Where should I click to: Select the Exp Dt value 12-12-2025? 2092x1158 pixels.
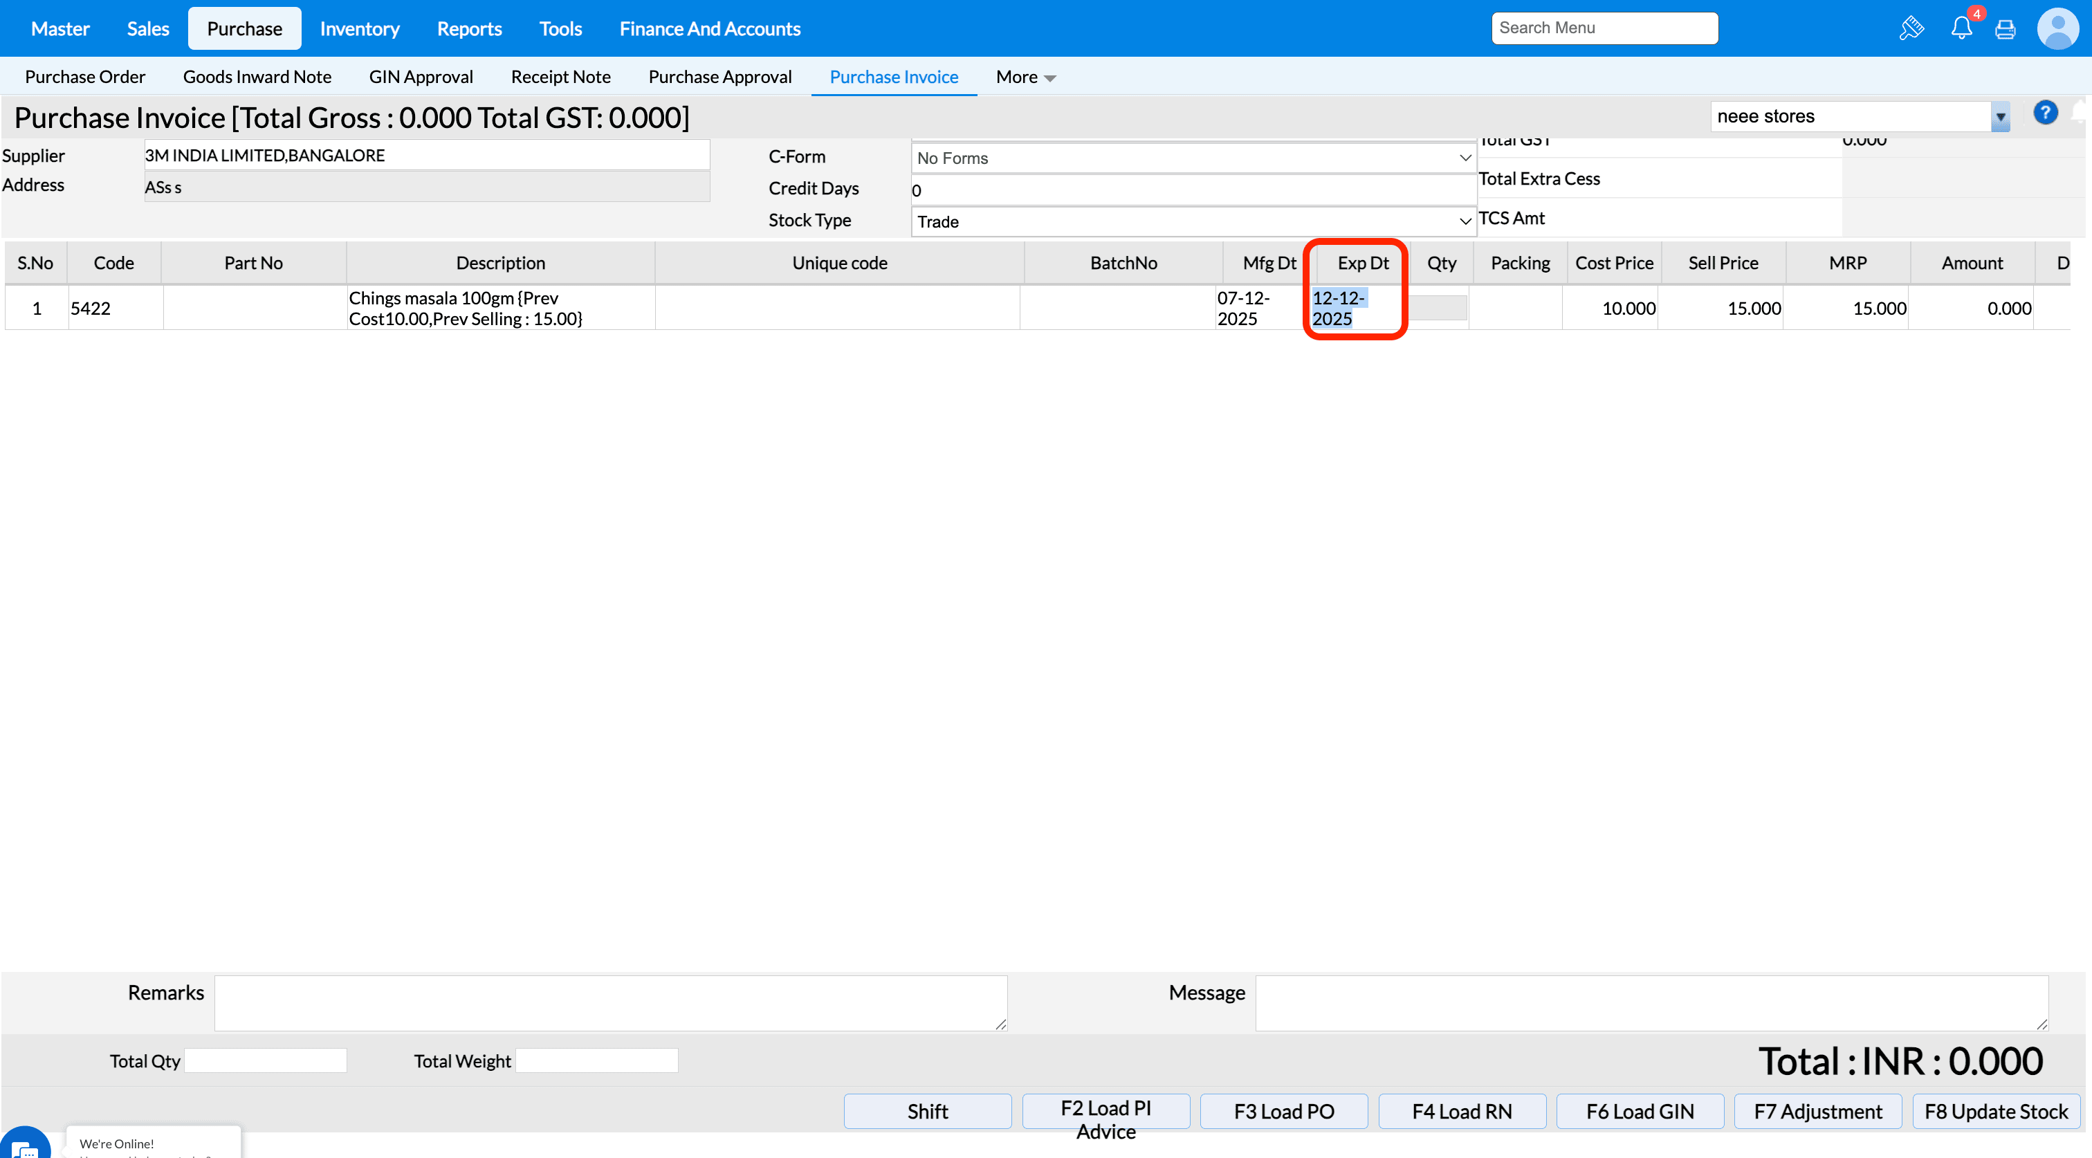pos(1339,308)
